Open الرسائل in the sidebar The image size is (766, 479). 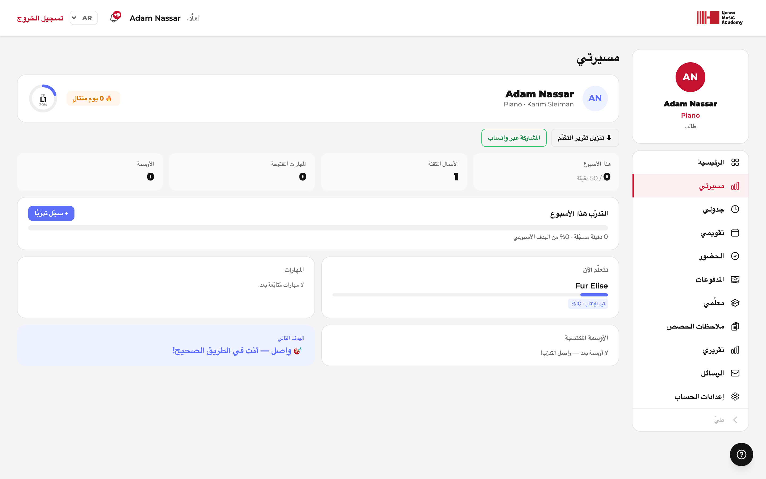pyautogui.click(x=690, y=373)
